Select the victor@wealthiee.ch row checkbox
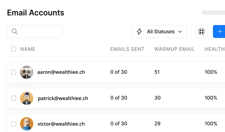Image resolution: width=225 pixels, height=132 pixels. [x=14, y=124]
